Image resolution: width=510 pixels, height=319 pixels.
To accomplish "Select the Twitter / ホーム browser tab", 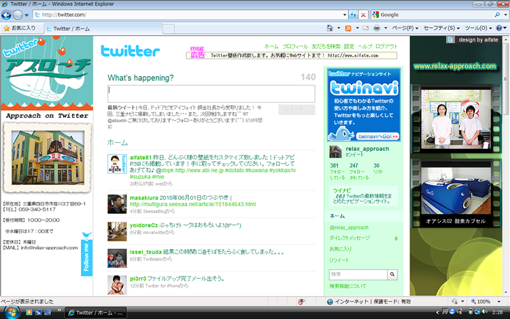I will tap(103, 29).
